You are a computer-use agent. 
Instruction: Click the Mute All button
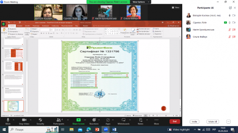pyautogui.click(x=213, y=122)
